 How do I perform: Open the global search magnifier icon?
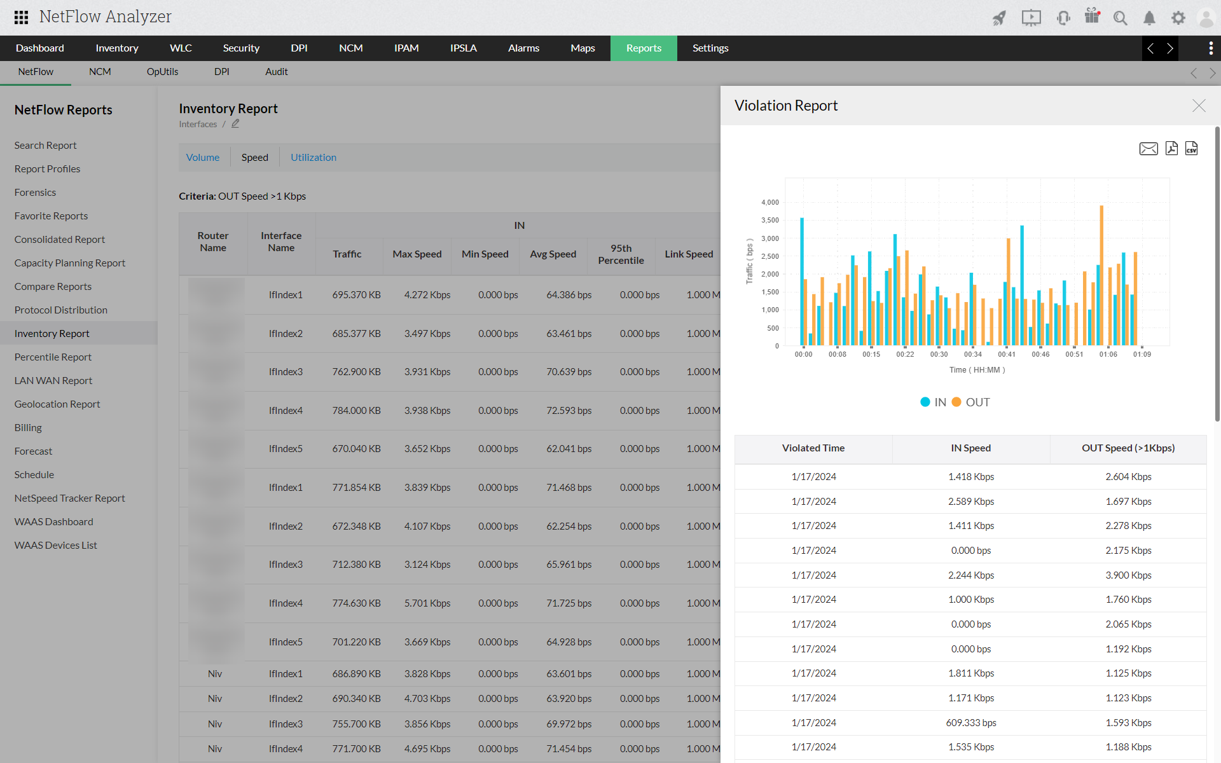tap(1120, 18)
